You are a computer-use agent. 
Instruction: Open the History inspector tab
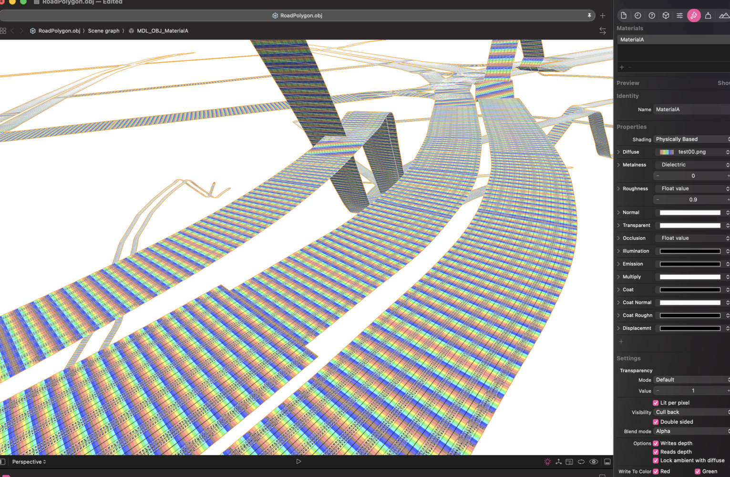[637, 15]
